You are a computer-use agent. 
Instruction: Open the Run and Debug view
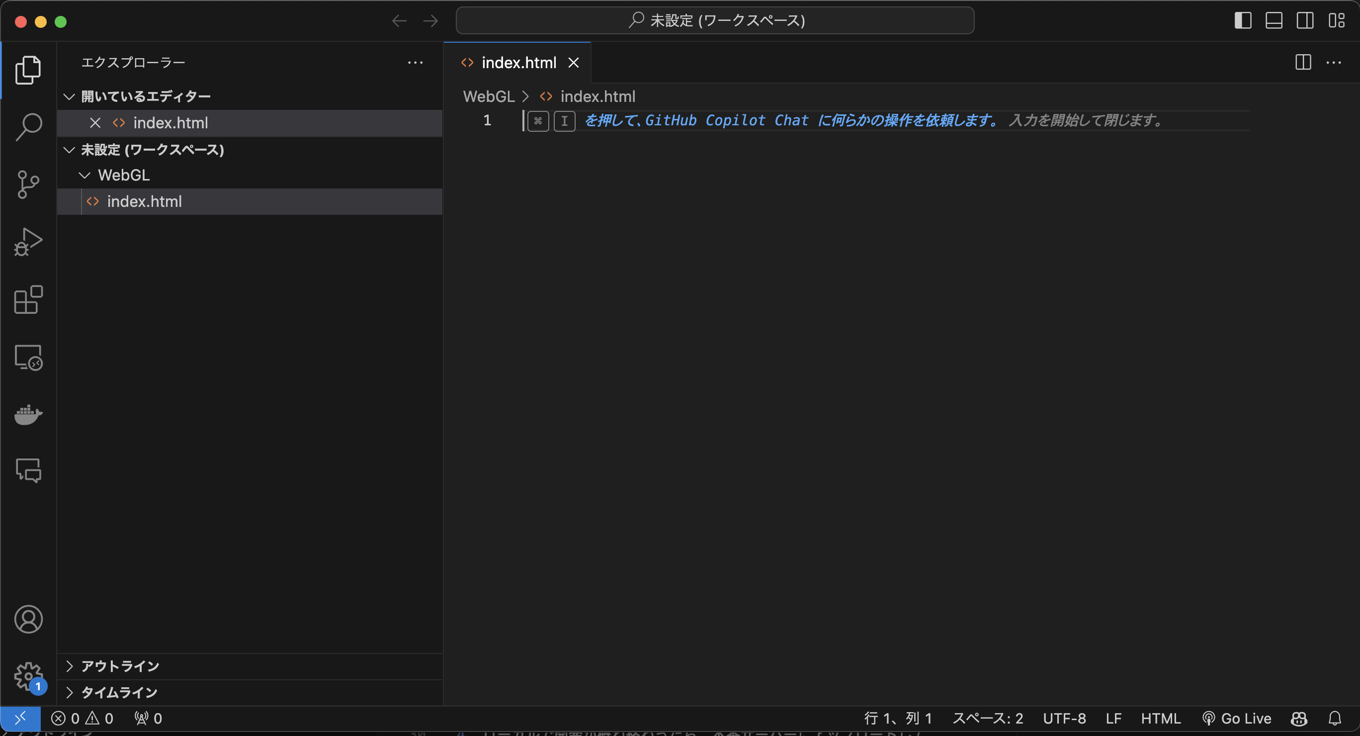click(28, 242)
